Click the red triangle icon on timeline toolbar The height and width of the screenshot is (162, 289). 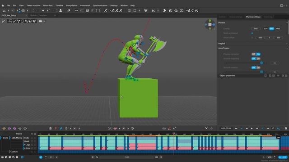pyautogui.click(x=169, y=128)
